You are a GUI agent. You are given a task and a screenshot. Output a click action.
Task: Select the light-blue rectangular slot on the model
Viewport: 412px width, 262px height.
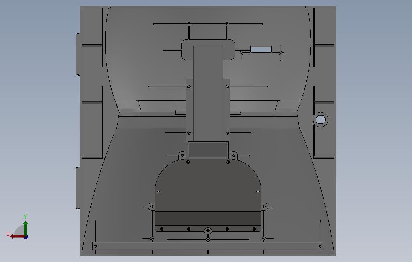tap(261, 49)
